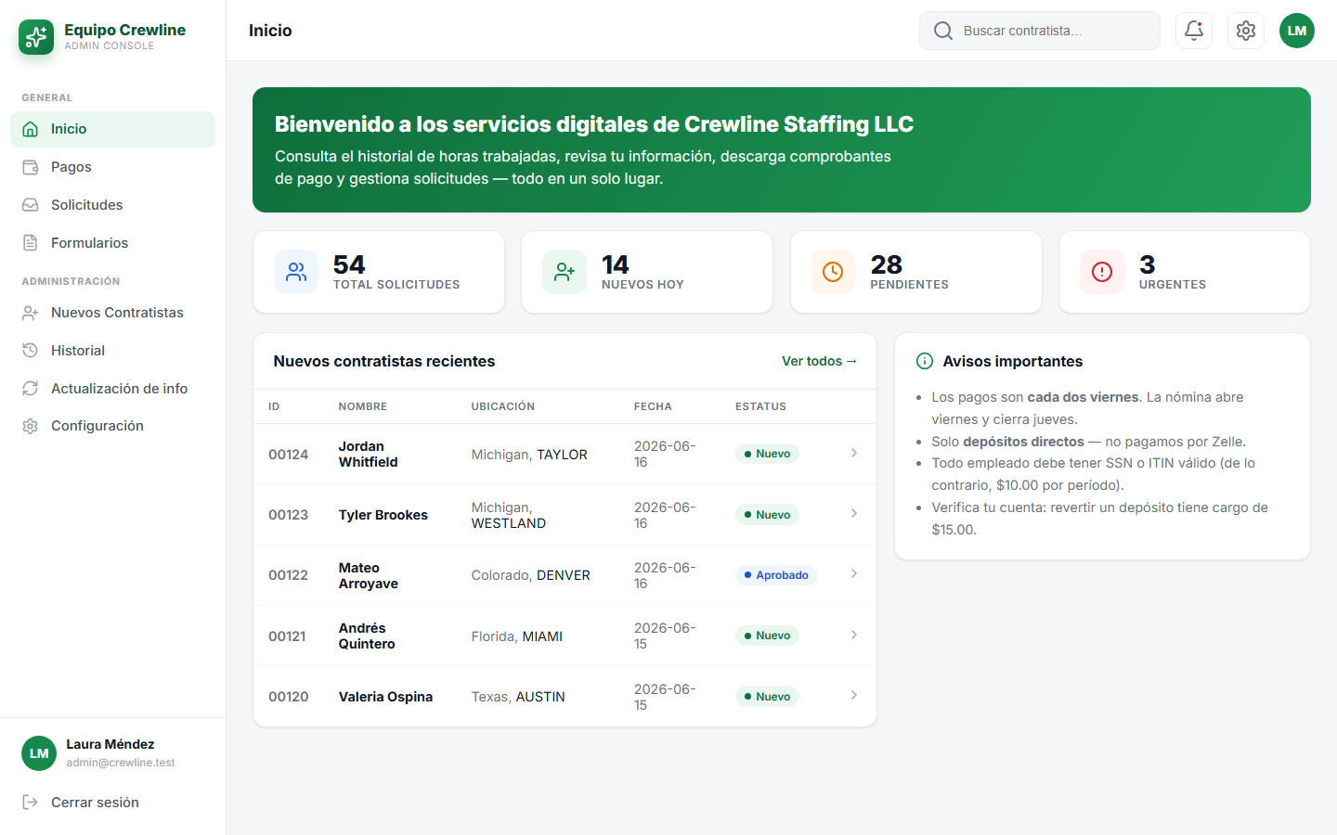
Task: Open notifications bell in top bar
Action: 1194,31
